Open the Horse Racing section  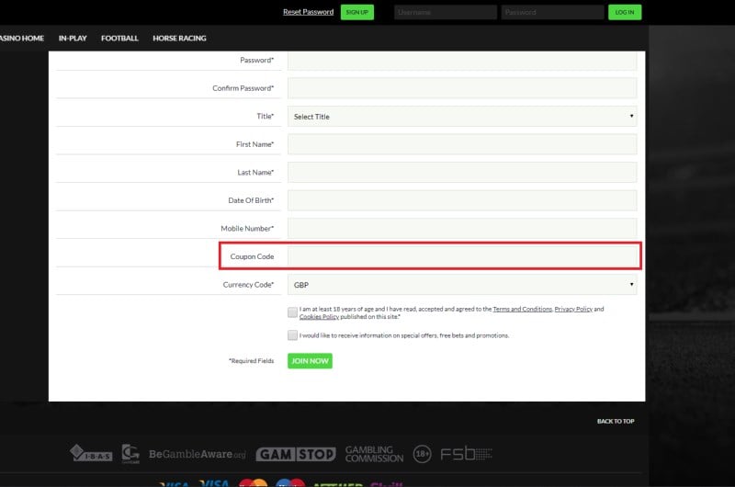pos(179,39)
